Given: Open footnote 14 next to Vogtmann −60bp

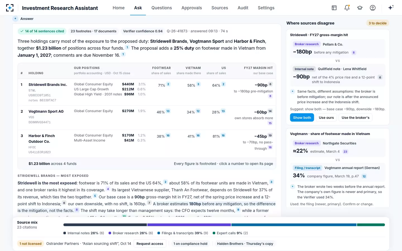Looking at the screenshot, I should point(270,111).
